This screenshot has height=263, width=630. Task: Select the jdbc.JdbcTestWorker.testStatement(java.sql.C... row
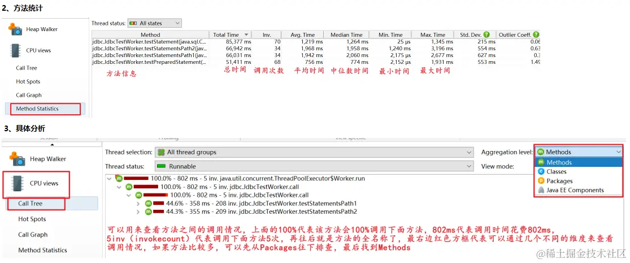tap(316, 42)
